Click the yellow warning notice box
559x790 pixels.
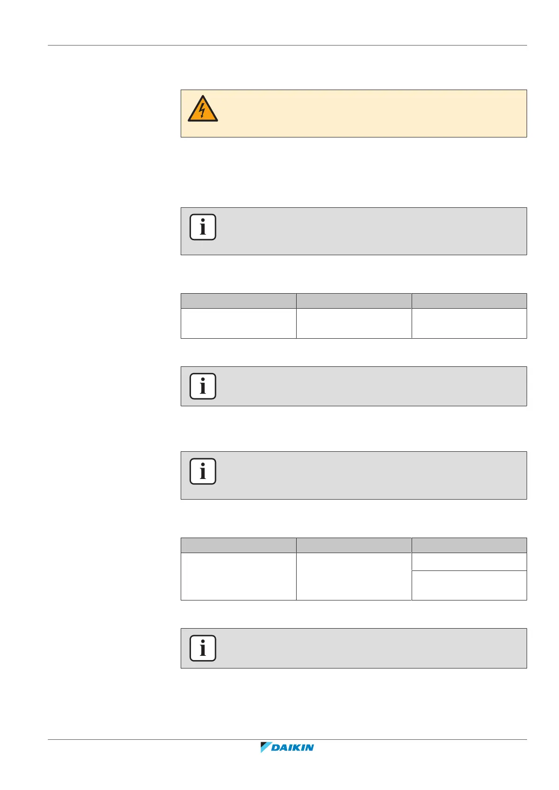[x=371, y=114]
